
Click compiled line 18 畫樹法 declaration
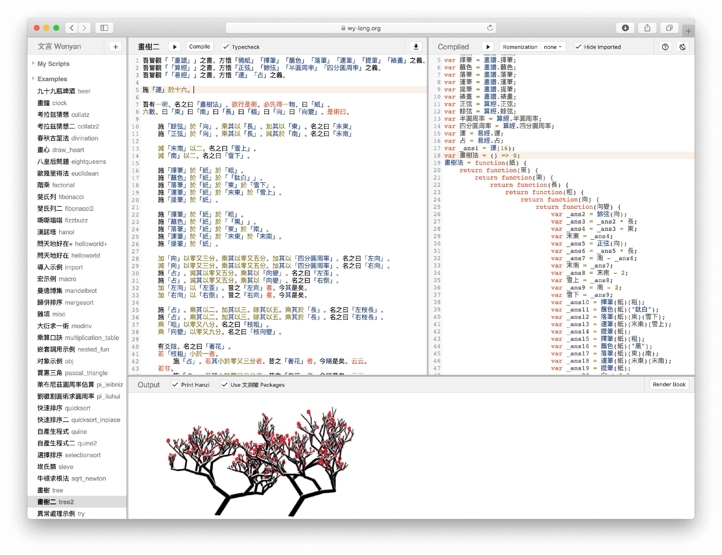coord(568,155)
